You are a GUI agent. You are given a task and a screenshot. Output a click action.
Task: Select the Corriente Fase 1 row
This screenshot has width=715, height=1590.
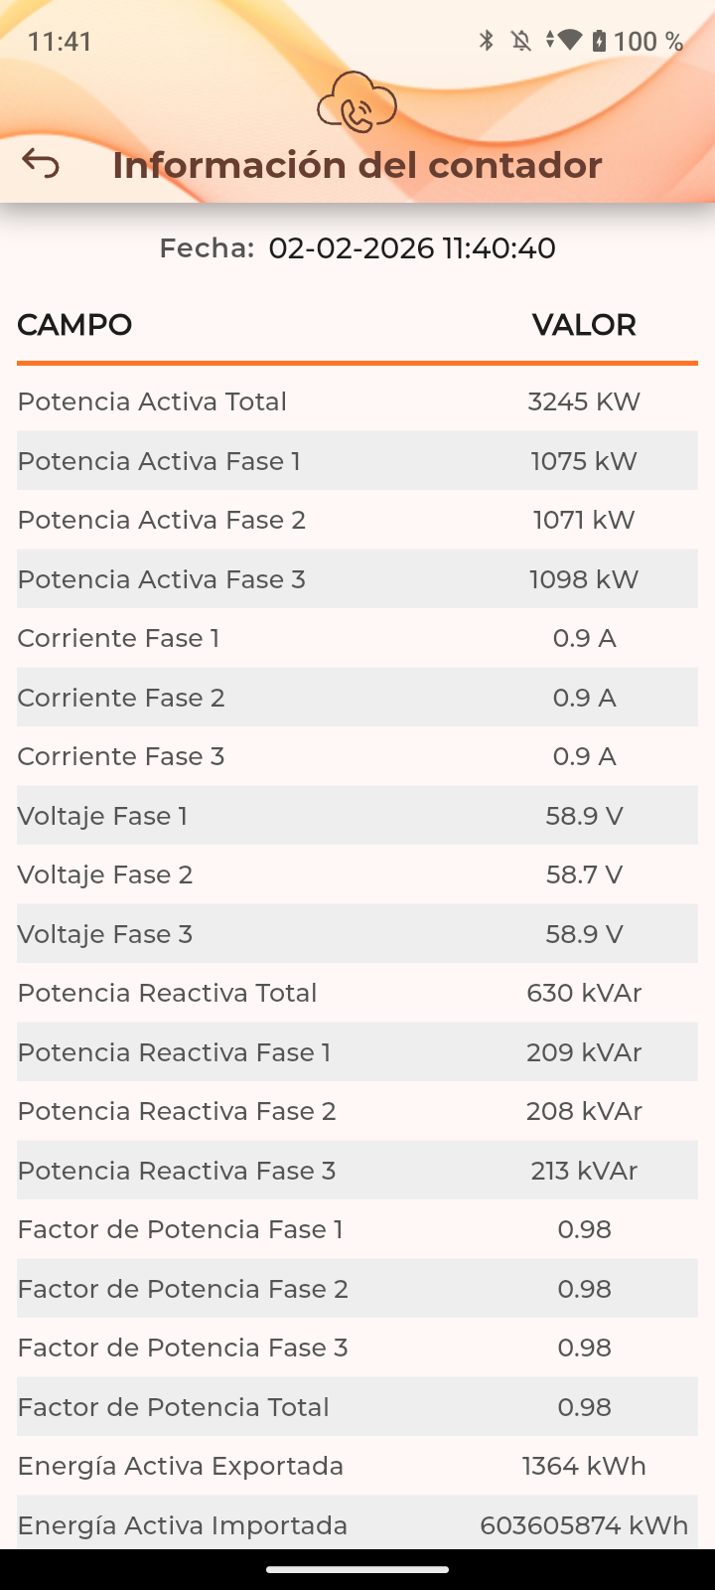point(357,638)
